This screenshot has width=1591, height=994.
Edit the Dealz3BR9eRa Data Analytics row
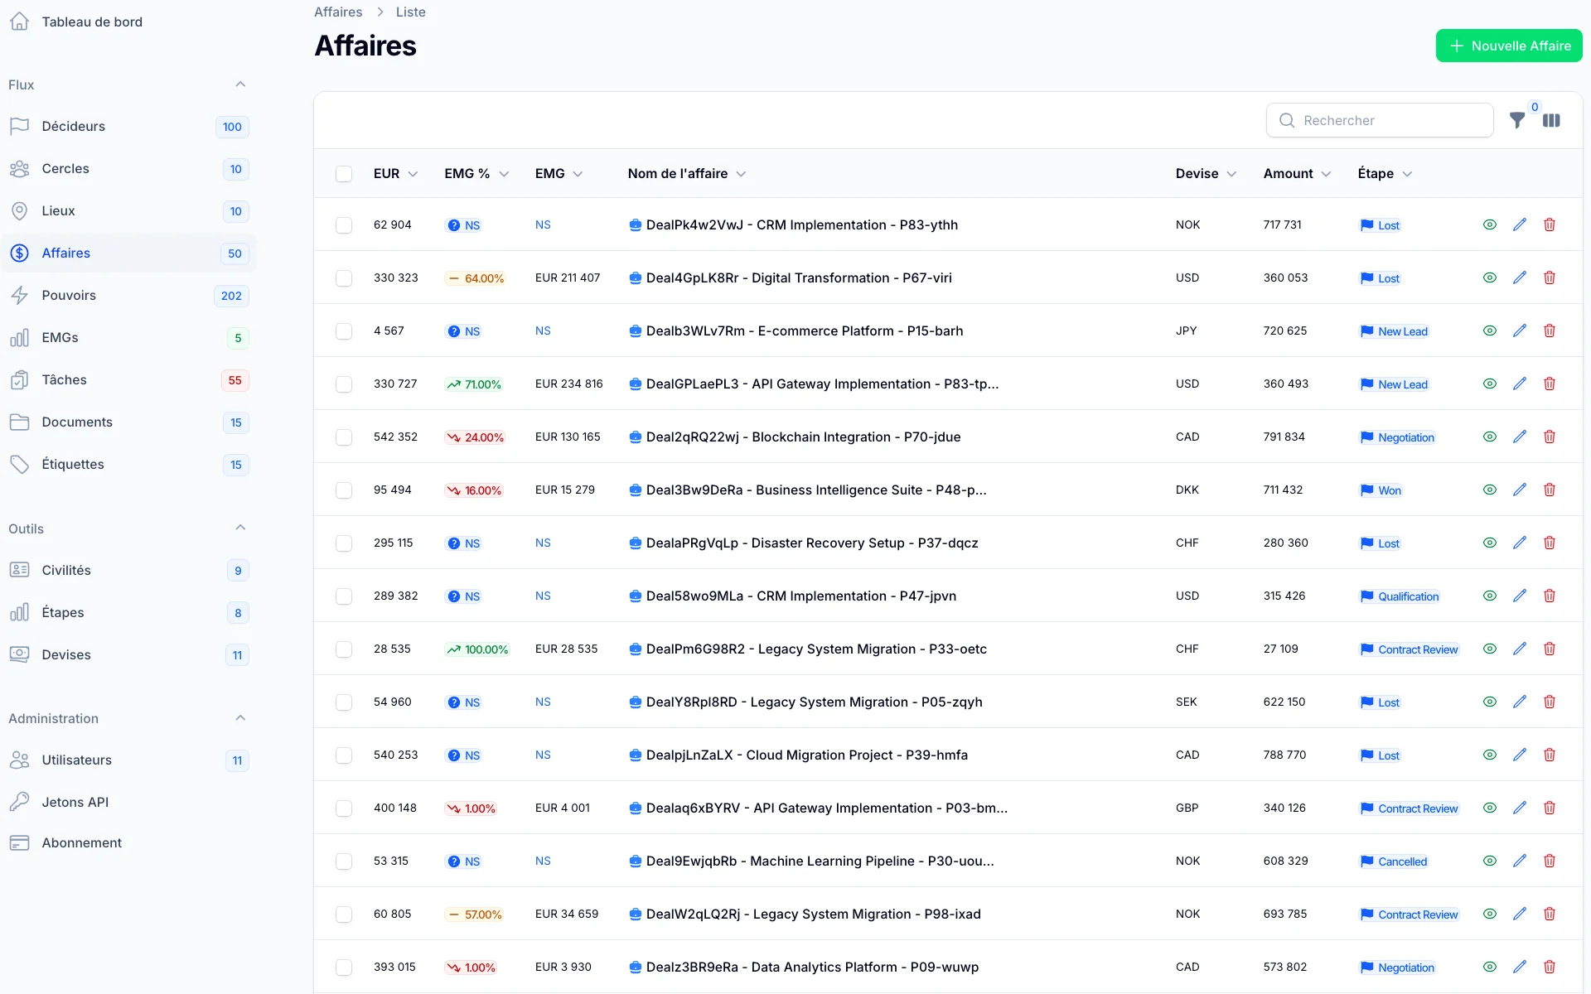(x=1519, y=967)
